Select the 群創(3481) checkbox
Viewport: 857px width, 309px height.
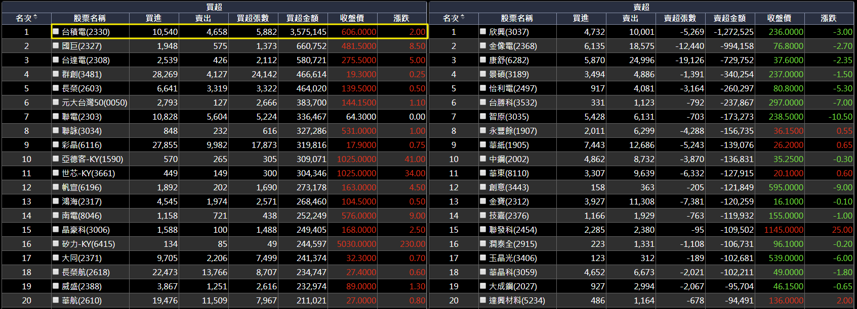point(56,74)
